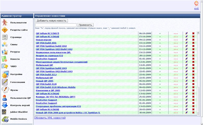The height and width of the screenshot is (125, 203).
Task: Delete the Мобильный QIP 14-01-2009 entry
Action: [193, 65]
